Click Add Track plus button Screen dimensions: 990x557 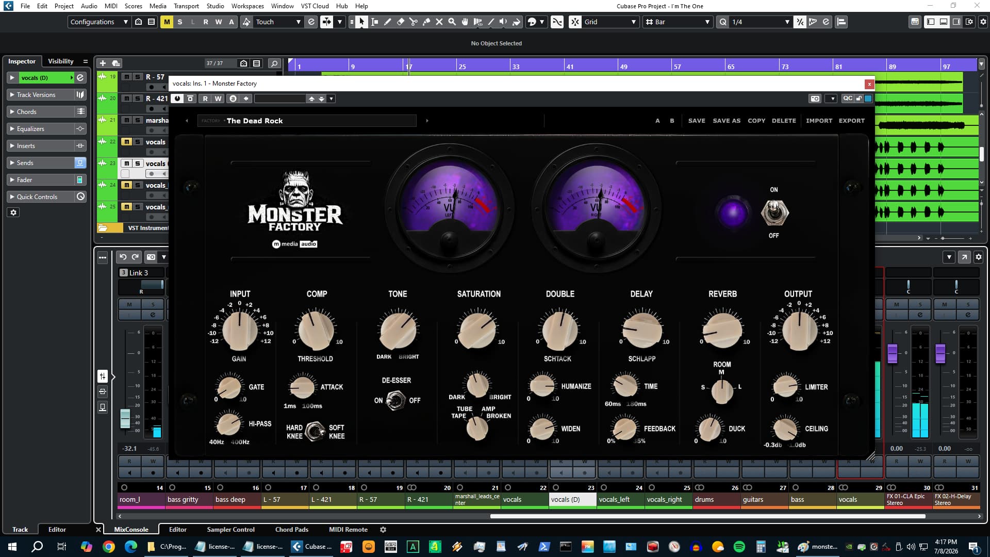[103, 63]
